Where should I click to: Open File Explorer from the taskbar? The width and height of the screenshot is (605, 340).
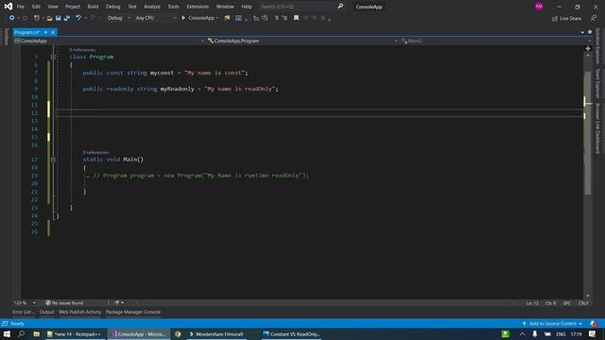36,334
